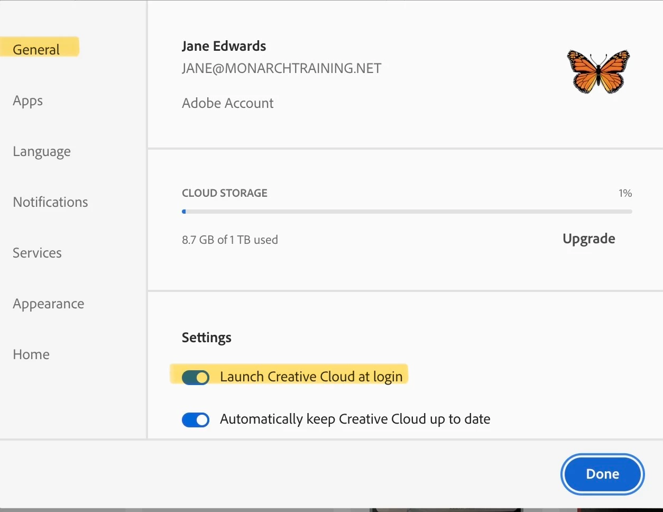Open the Apps preferences section
This screenshot has width=663, height=512.
[x=28, y=100]
